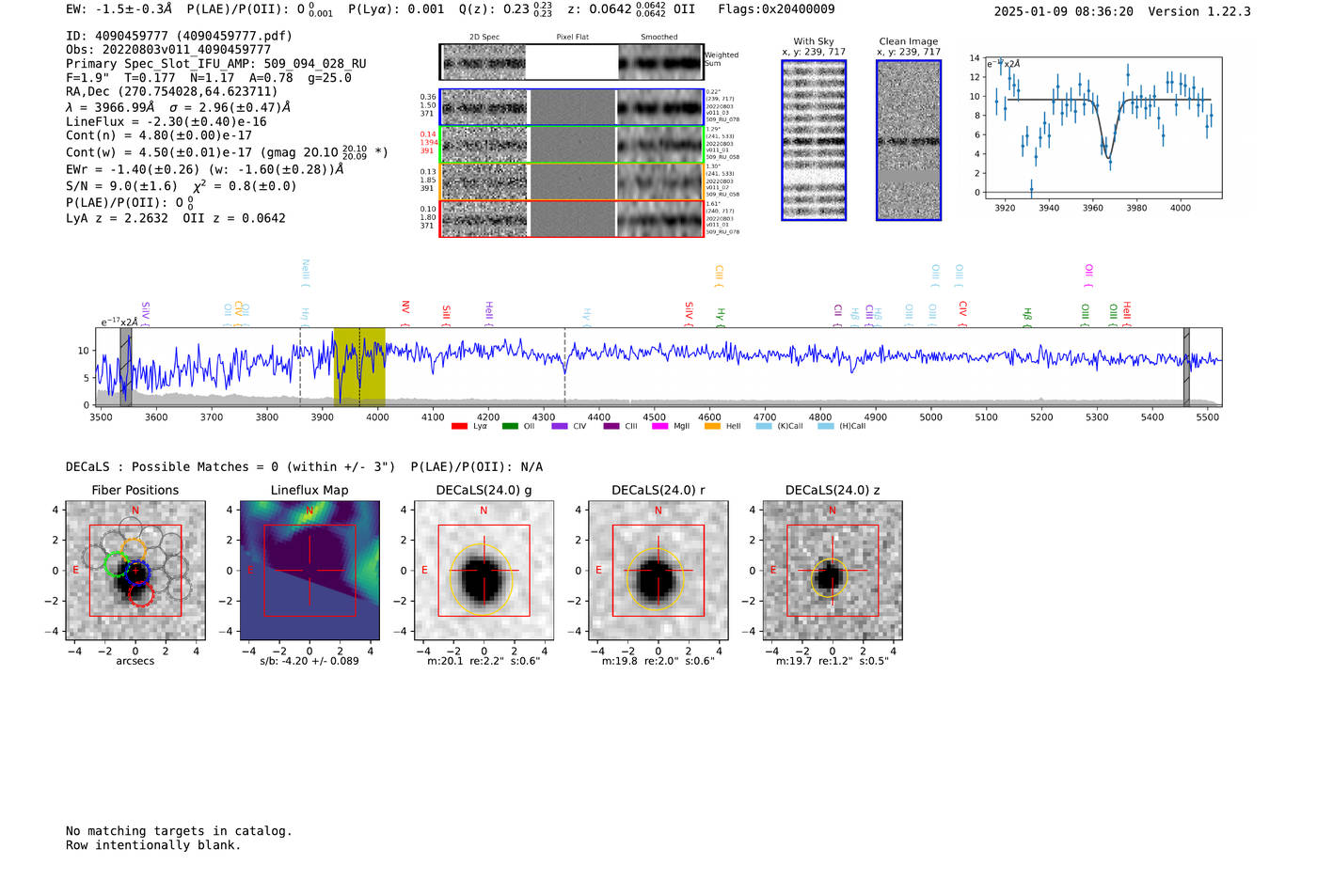Click the Clean Image panel
Viewport: 1317px width, 896px height.
(908, 140)
